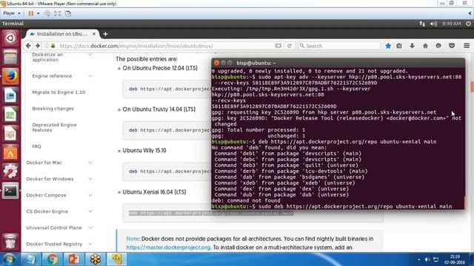This screenshot has height=266, width=474.
Task: Click the Windows Start button
Action: coord(9,259)
